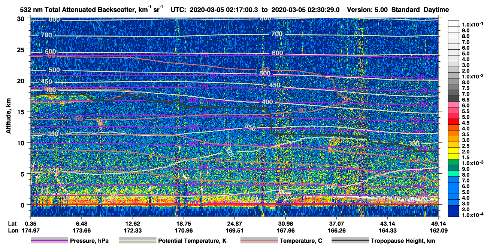Click longitude value '164.33'

388,230
